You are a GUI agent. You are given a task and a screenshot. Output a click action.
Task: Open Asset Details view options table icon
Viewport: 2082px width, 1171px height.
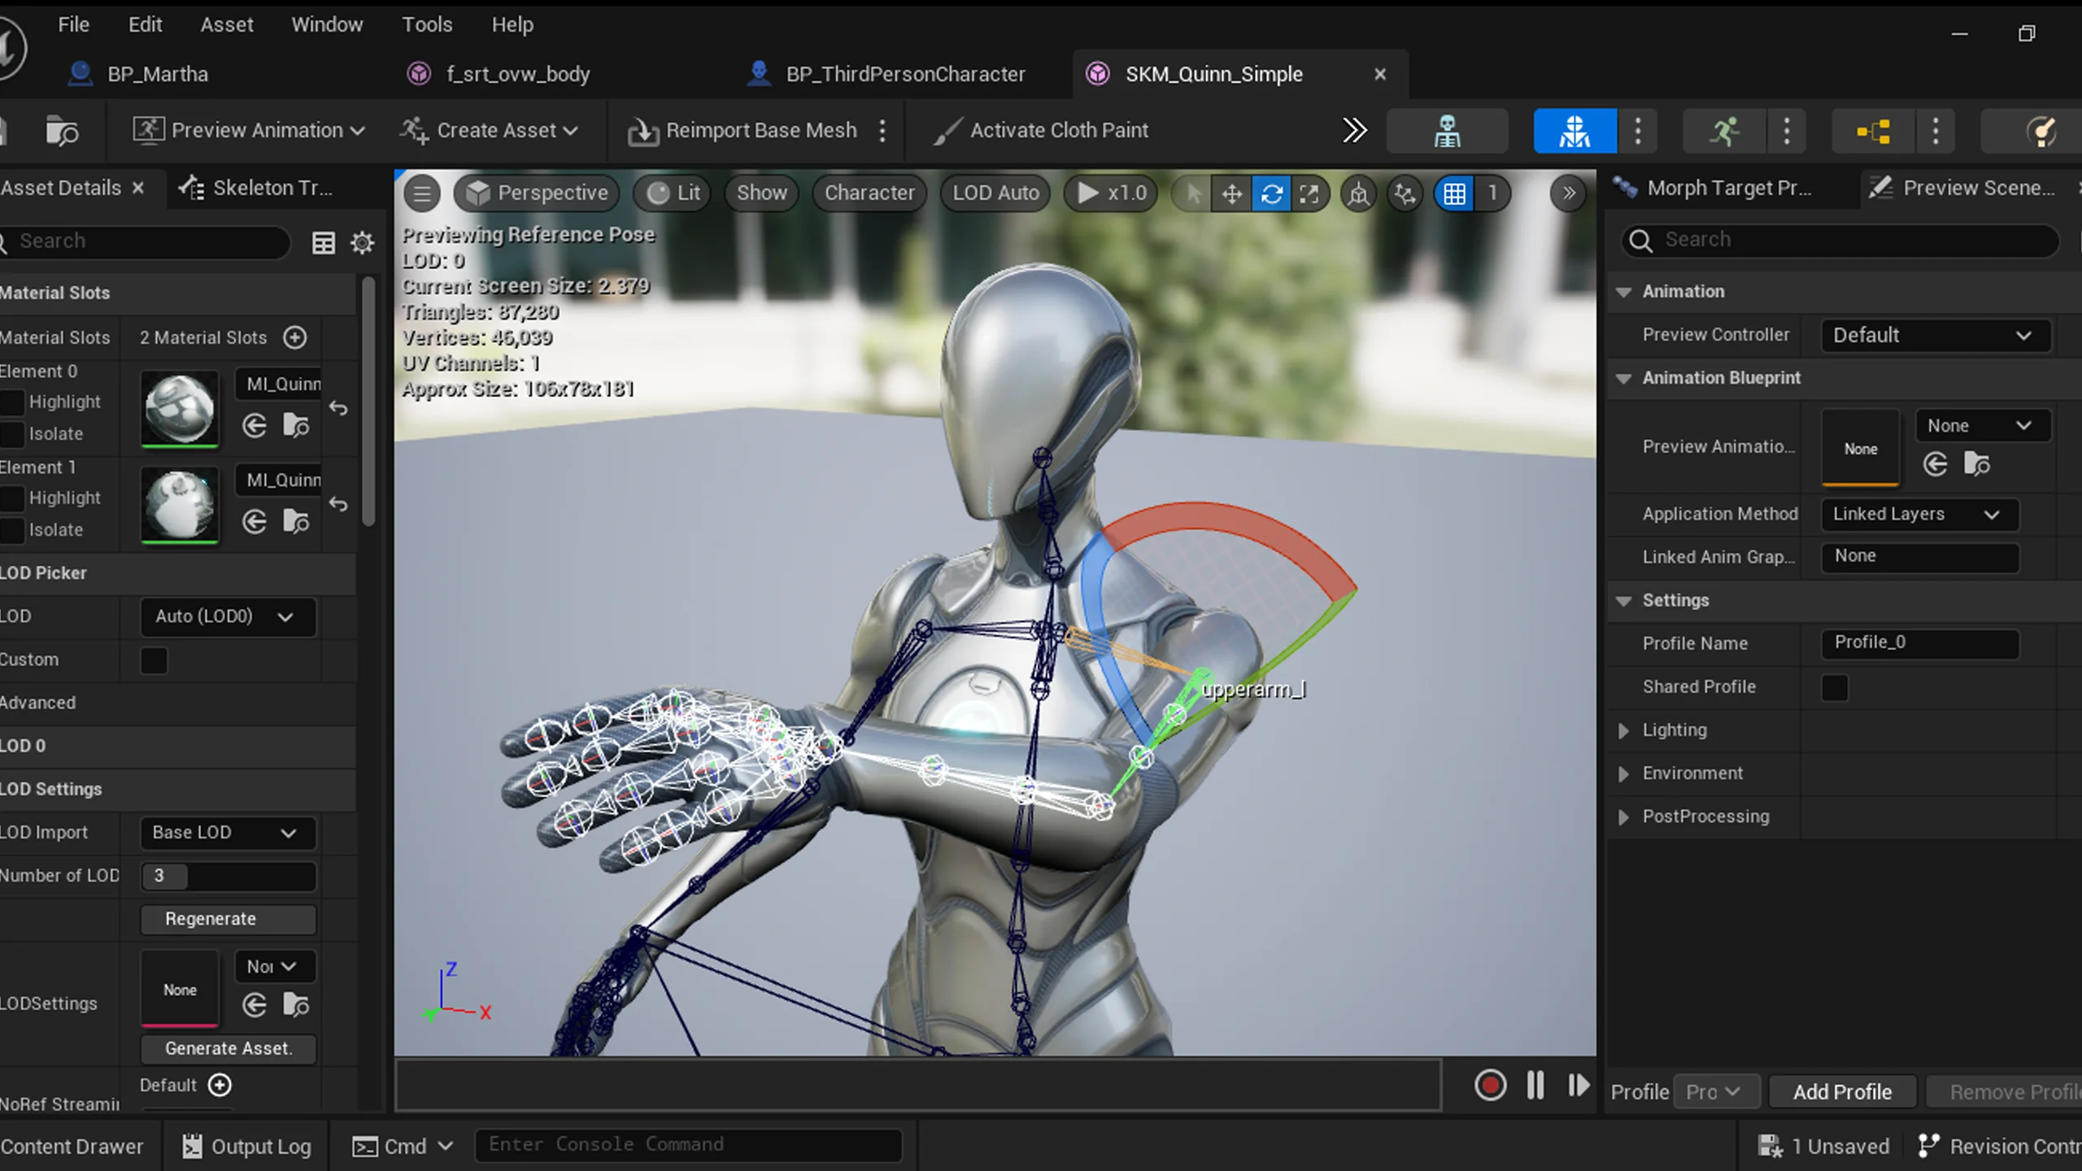(324, 242)
